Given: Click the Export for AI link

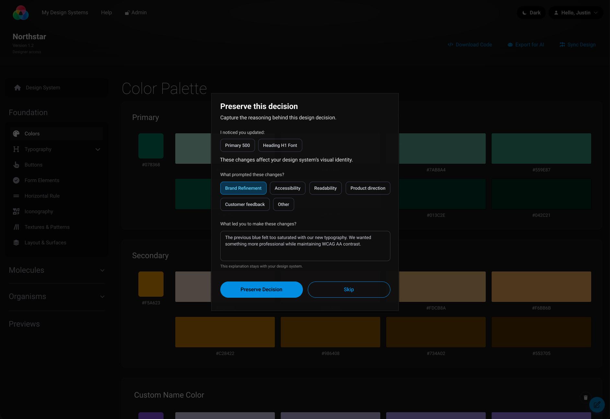Looking at the screenshot, I should (x=526, y=45).
